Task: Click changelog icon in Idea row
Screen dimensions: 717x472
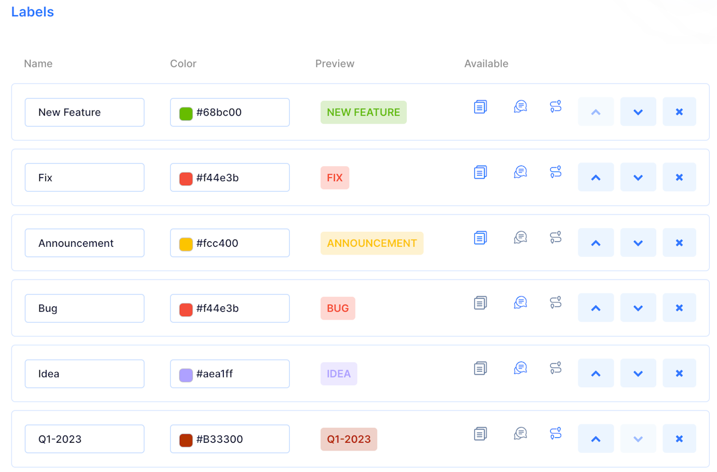Action: tap(480, 368)
